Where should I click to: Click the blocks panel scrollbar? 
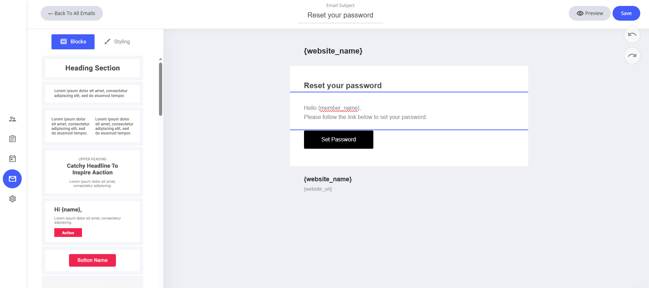[160, 89]
